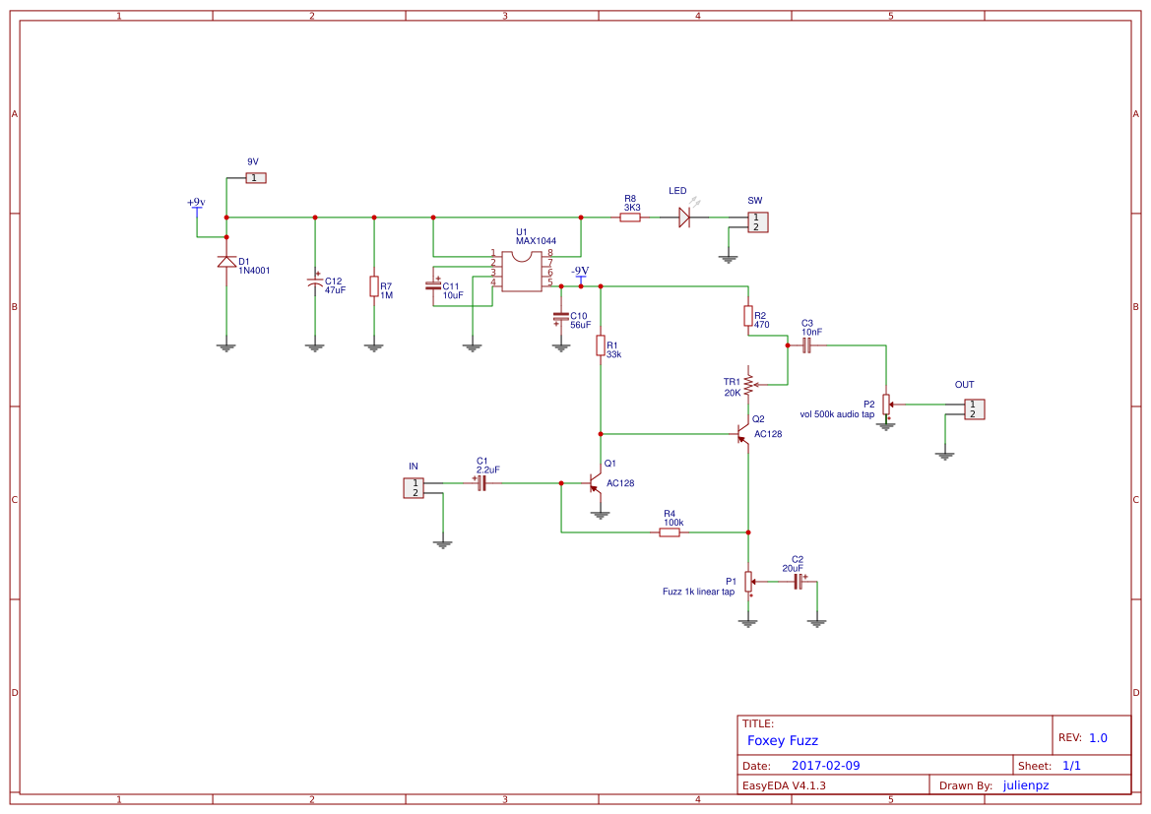This screenshot has height=814, width=1151.
Task: Select the Sheet 1/1 field
Action: [x=1069, y=765]
